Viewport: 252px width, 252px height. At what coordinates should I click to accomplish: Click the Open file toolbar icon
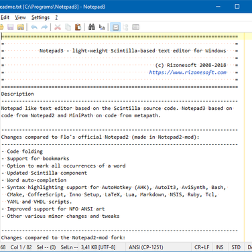pos(1,27)
